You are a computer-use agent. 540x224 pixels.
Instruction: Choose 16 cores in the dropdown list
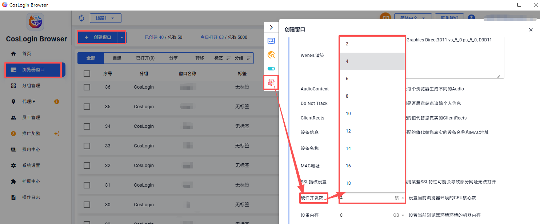[x=372, y=166]
